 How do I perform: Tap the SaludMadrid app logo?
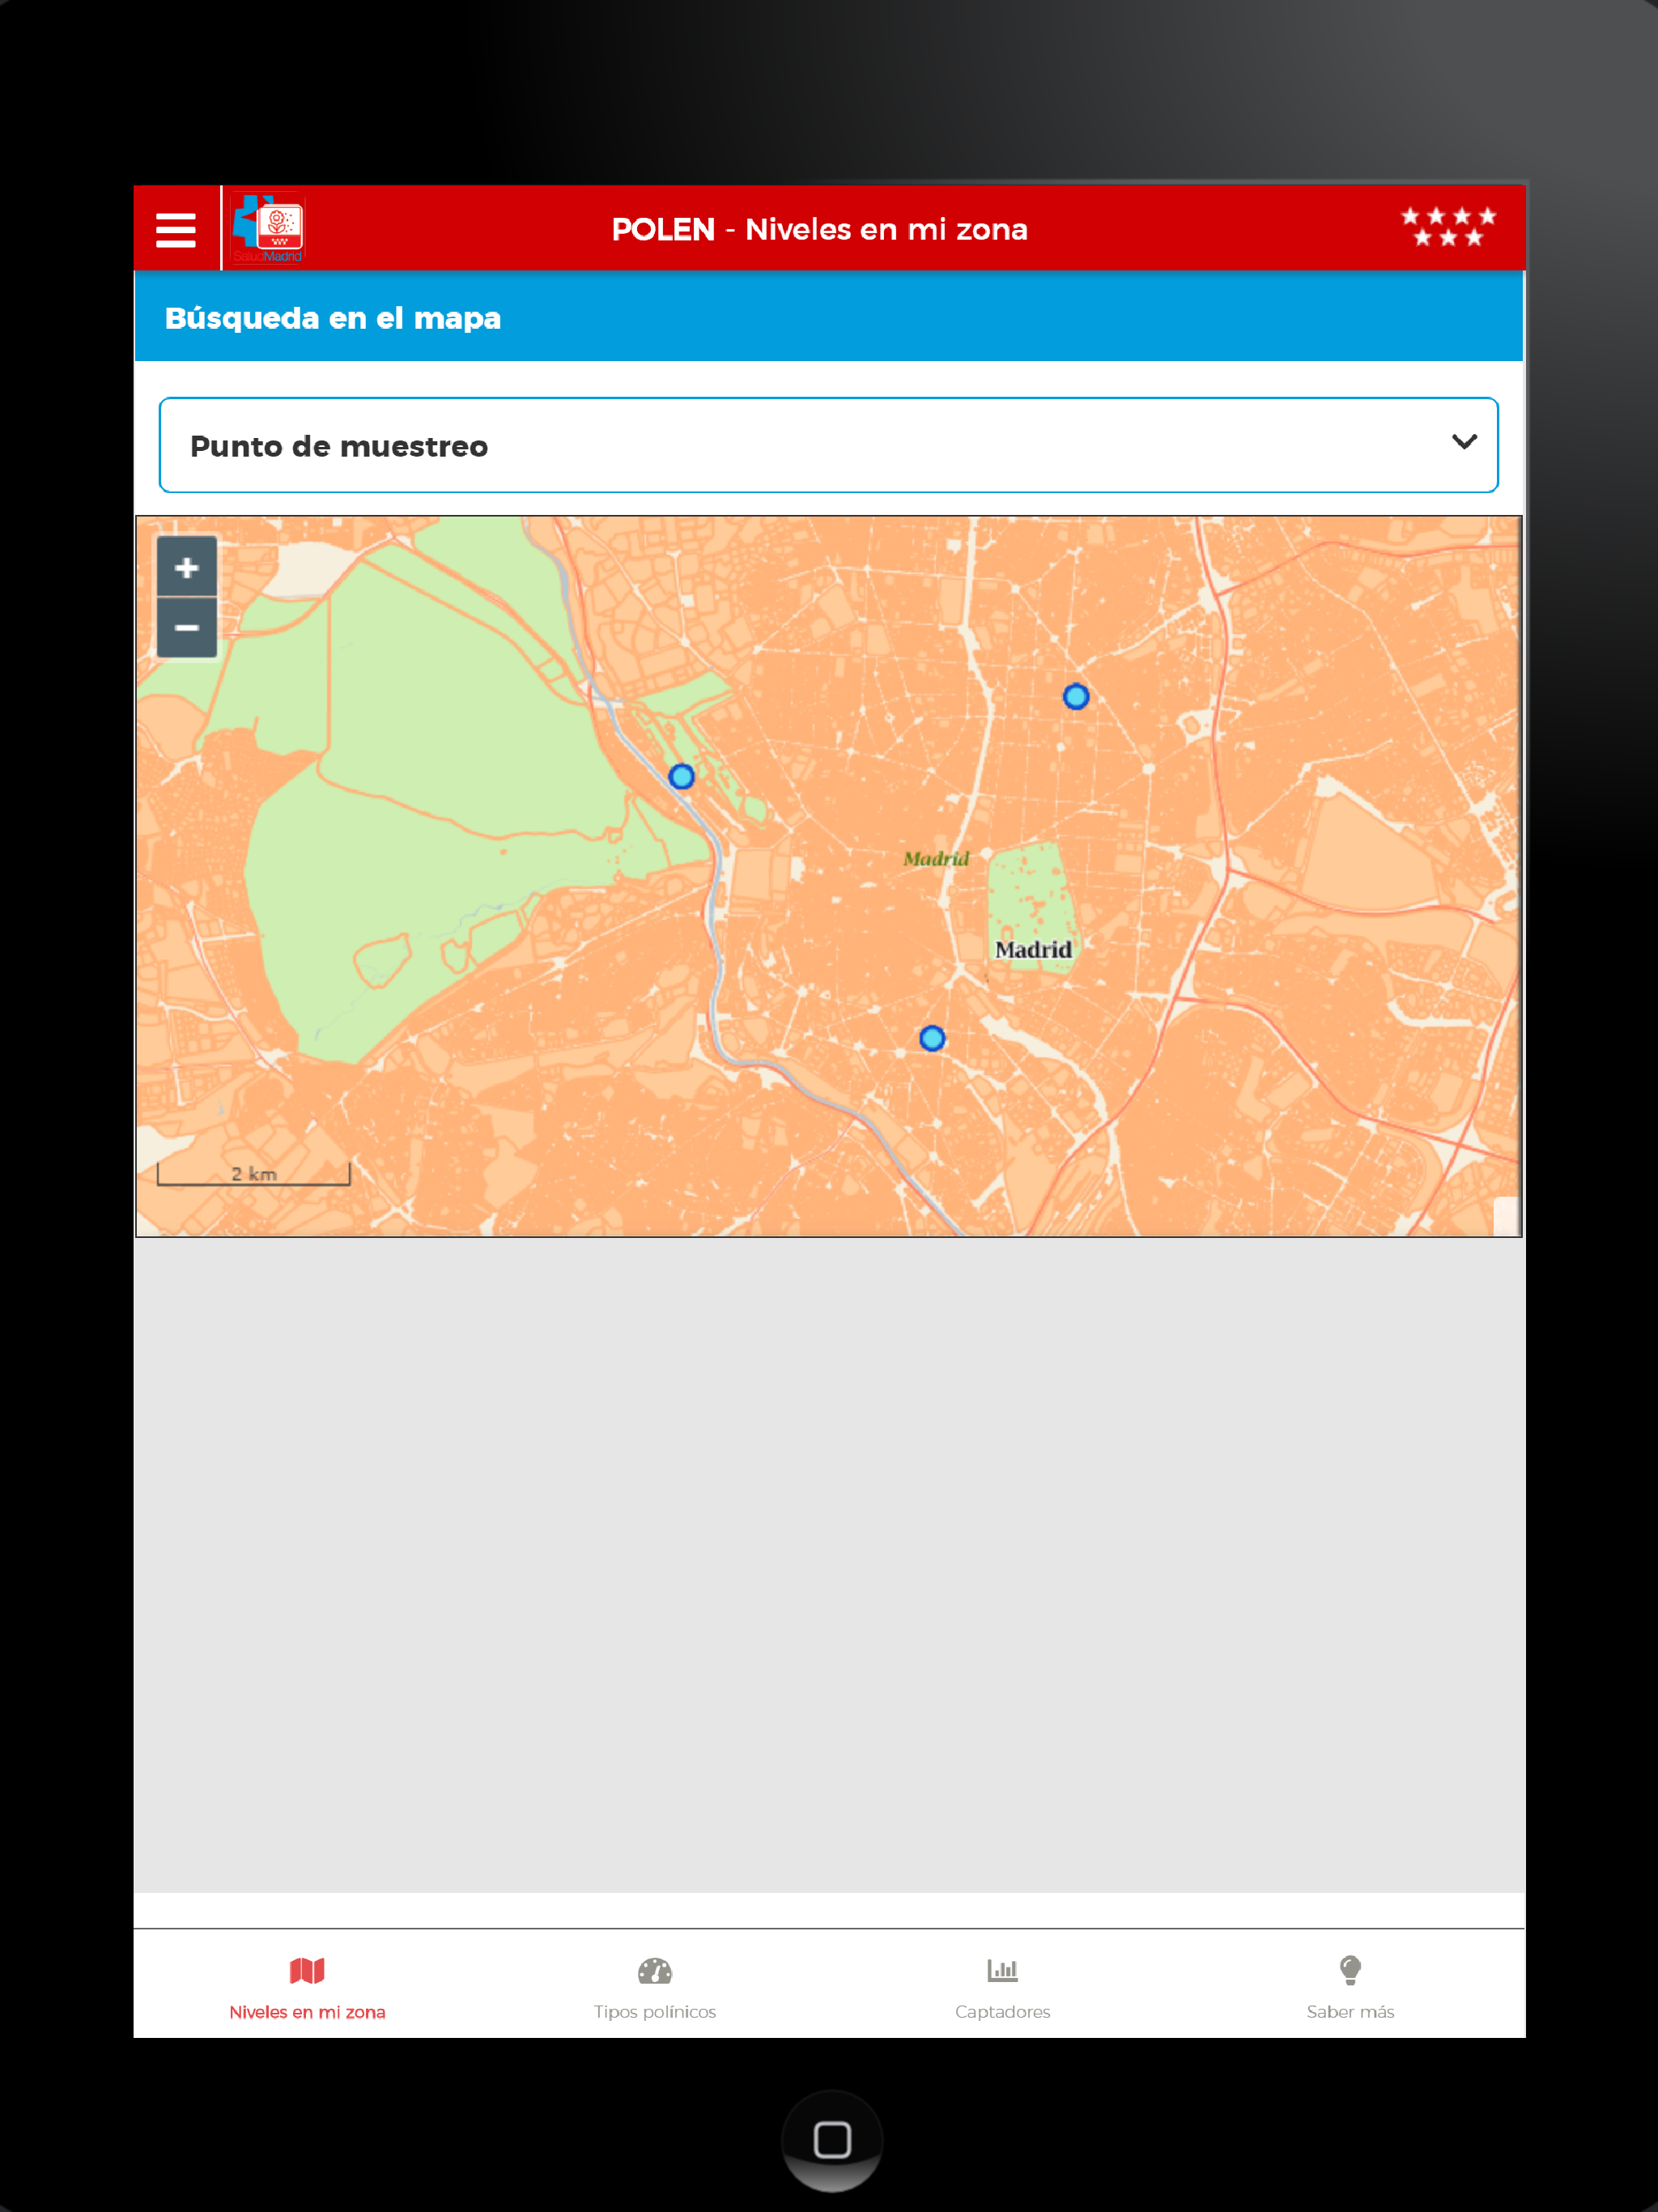(x=267, y=229)
